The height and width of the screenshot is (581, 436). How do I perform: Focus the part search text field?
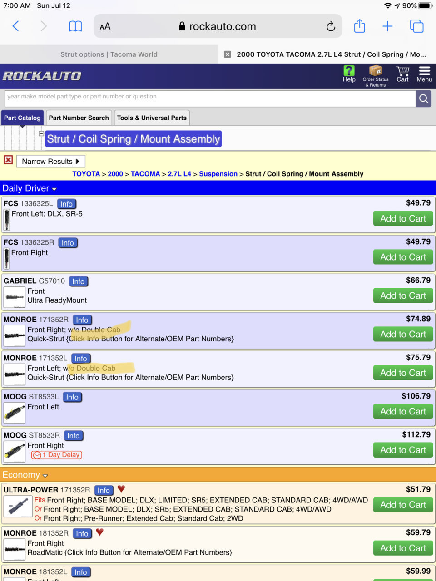210,98
